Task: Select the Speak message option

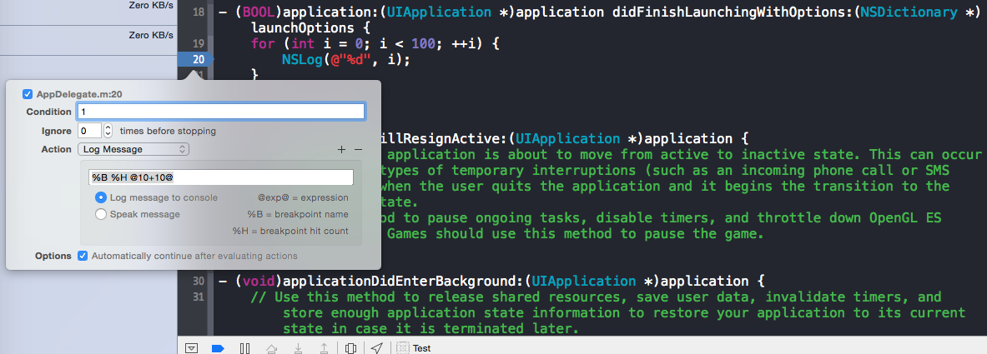Action: 101,214
